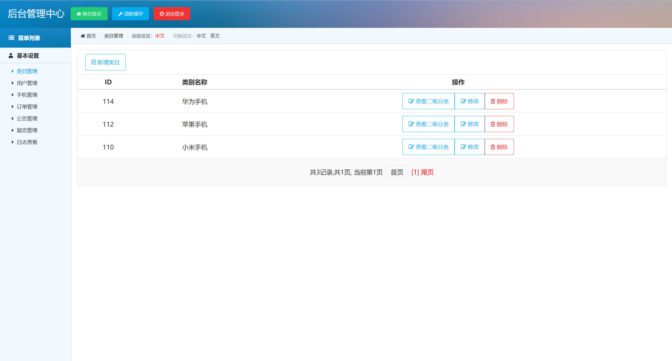The height and width of the screenshot is (361, 672).
Task: Click the home icon in the breadcrumb
Action: pos(83,36)
